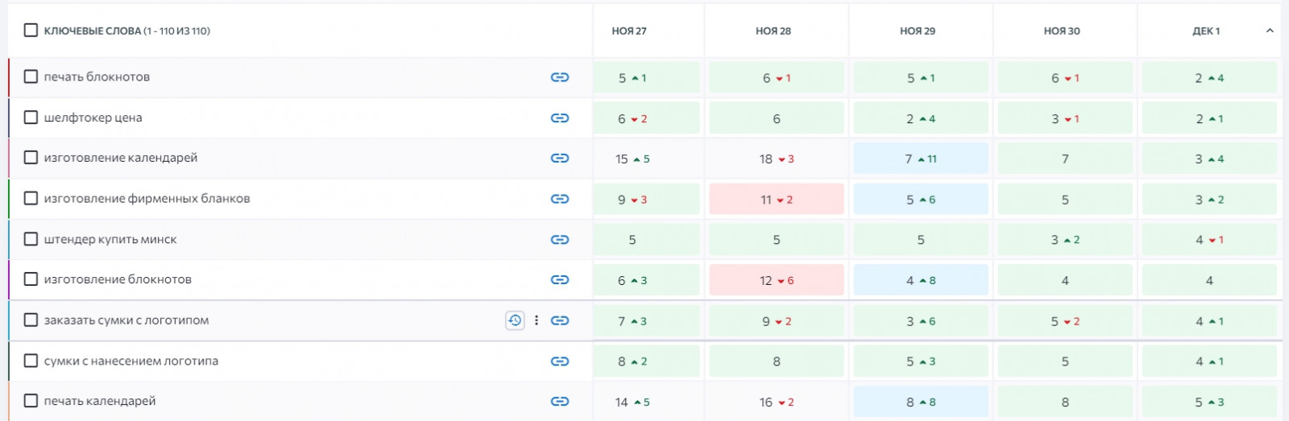Viewport: 1289px width, 421px height.
Task: Tick checkbox for изготовление блокнотов
Action: 31,279
